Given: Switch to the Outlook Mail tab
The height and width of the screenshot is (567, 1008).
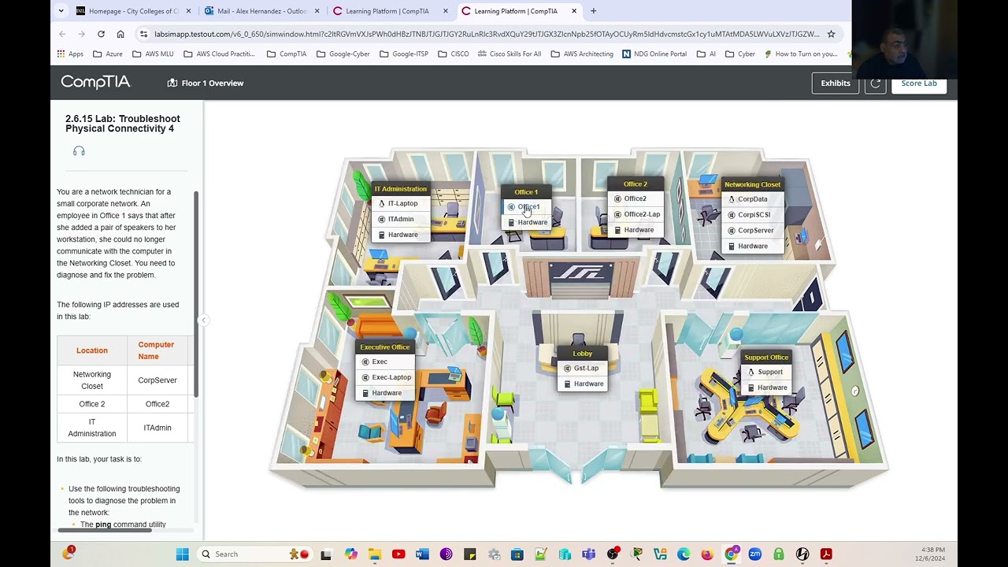Looking at the screenshot, I should (261, 11).
